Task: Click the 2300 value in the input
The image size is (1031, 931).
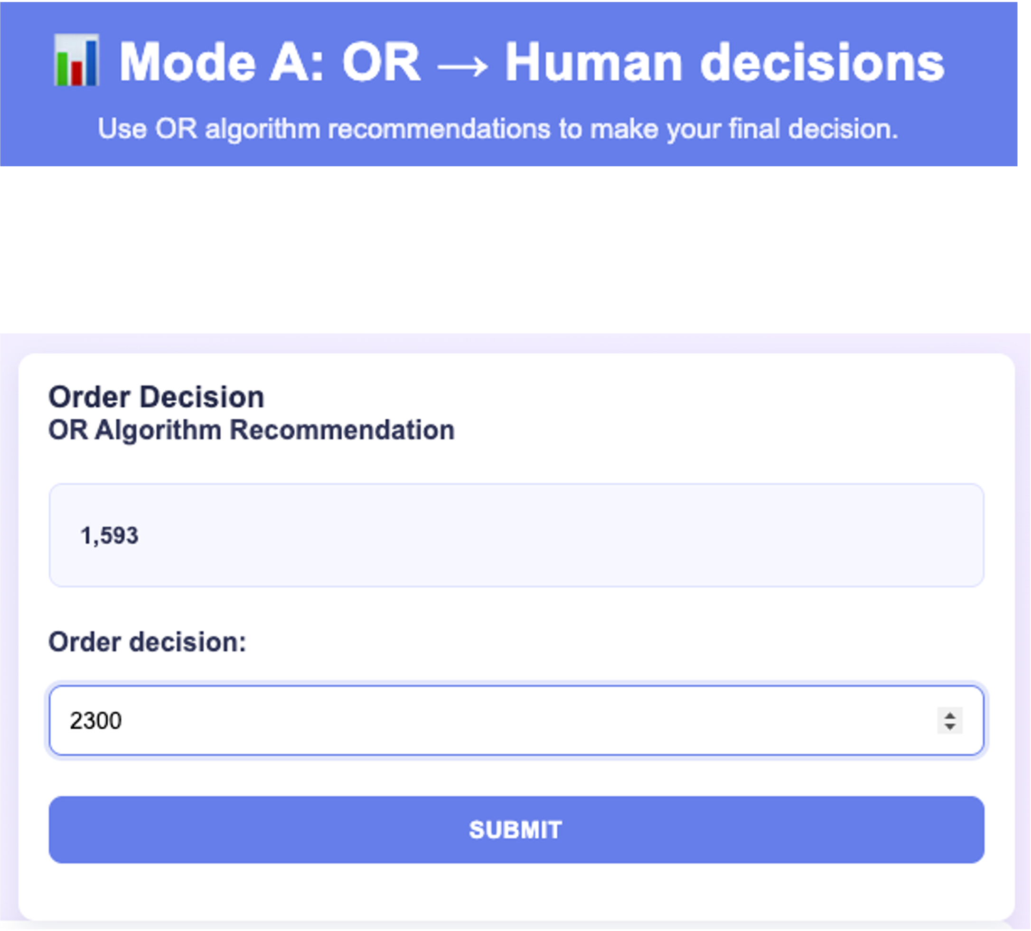Action: 95,721
